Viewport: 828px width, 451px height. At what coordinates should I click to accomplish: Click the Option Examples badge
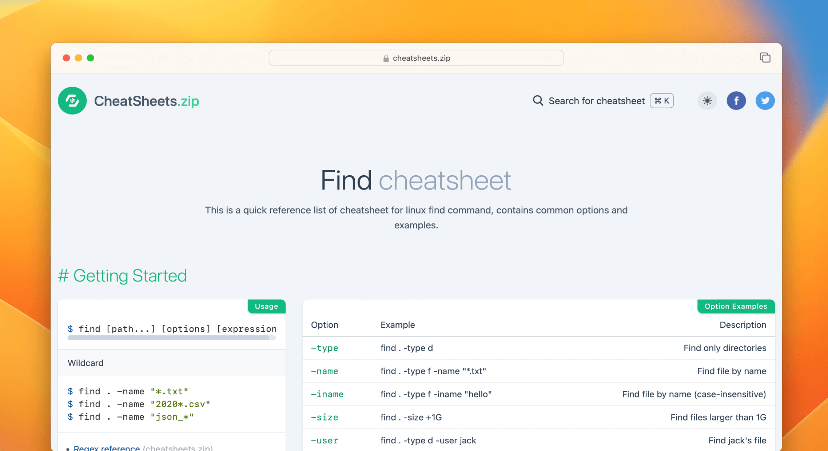point(736,306)
